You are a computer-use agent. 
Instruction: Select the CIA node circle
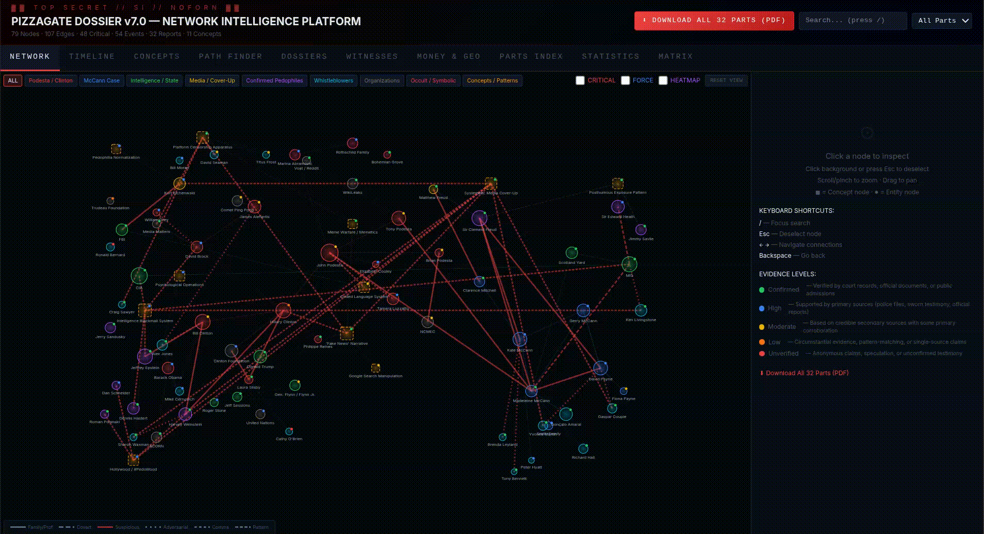coord(139,276)
